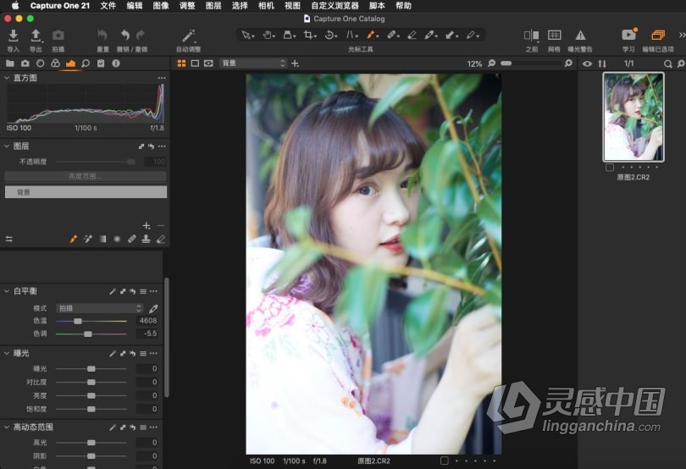Click the 导出 export icon
The width and height of the screenshot is (686, 469).
36,36
